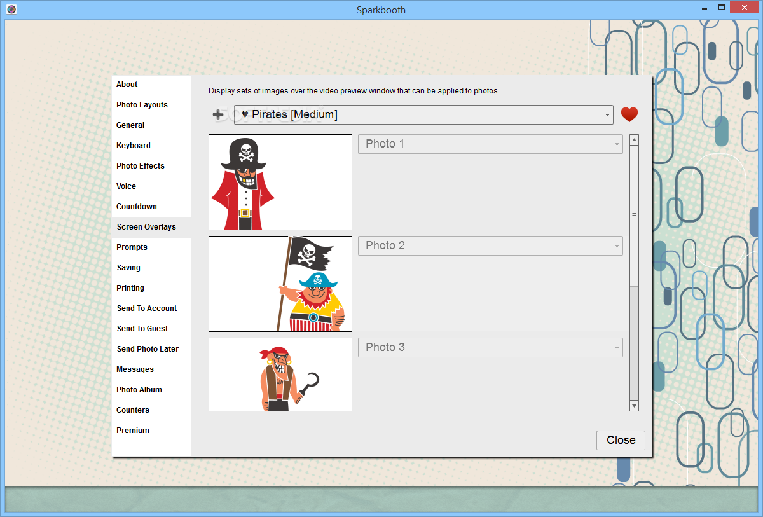
Task: Select Countdown in the sidebar
Action: pyautogui.click(x=151, y=207)
